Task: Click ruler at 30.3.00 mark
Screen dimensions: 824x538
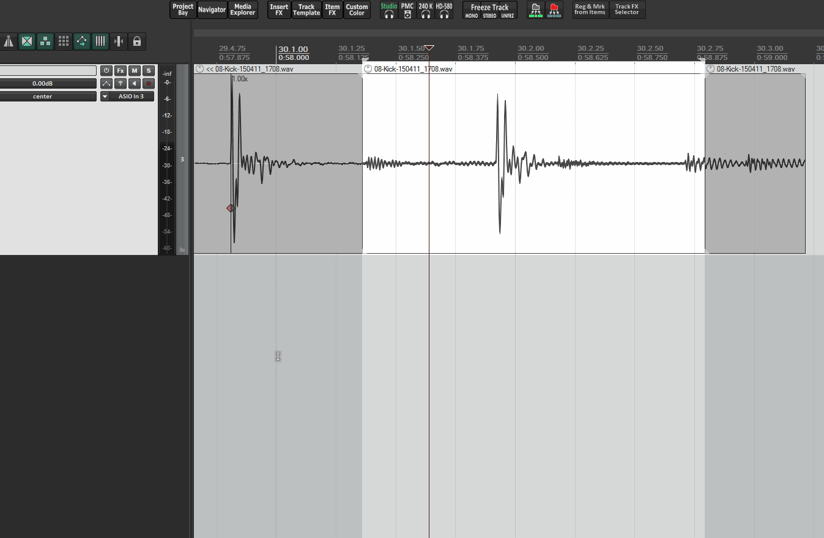Action: click(x=770, y=49)
